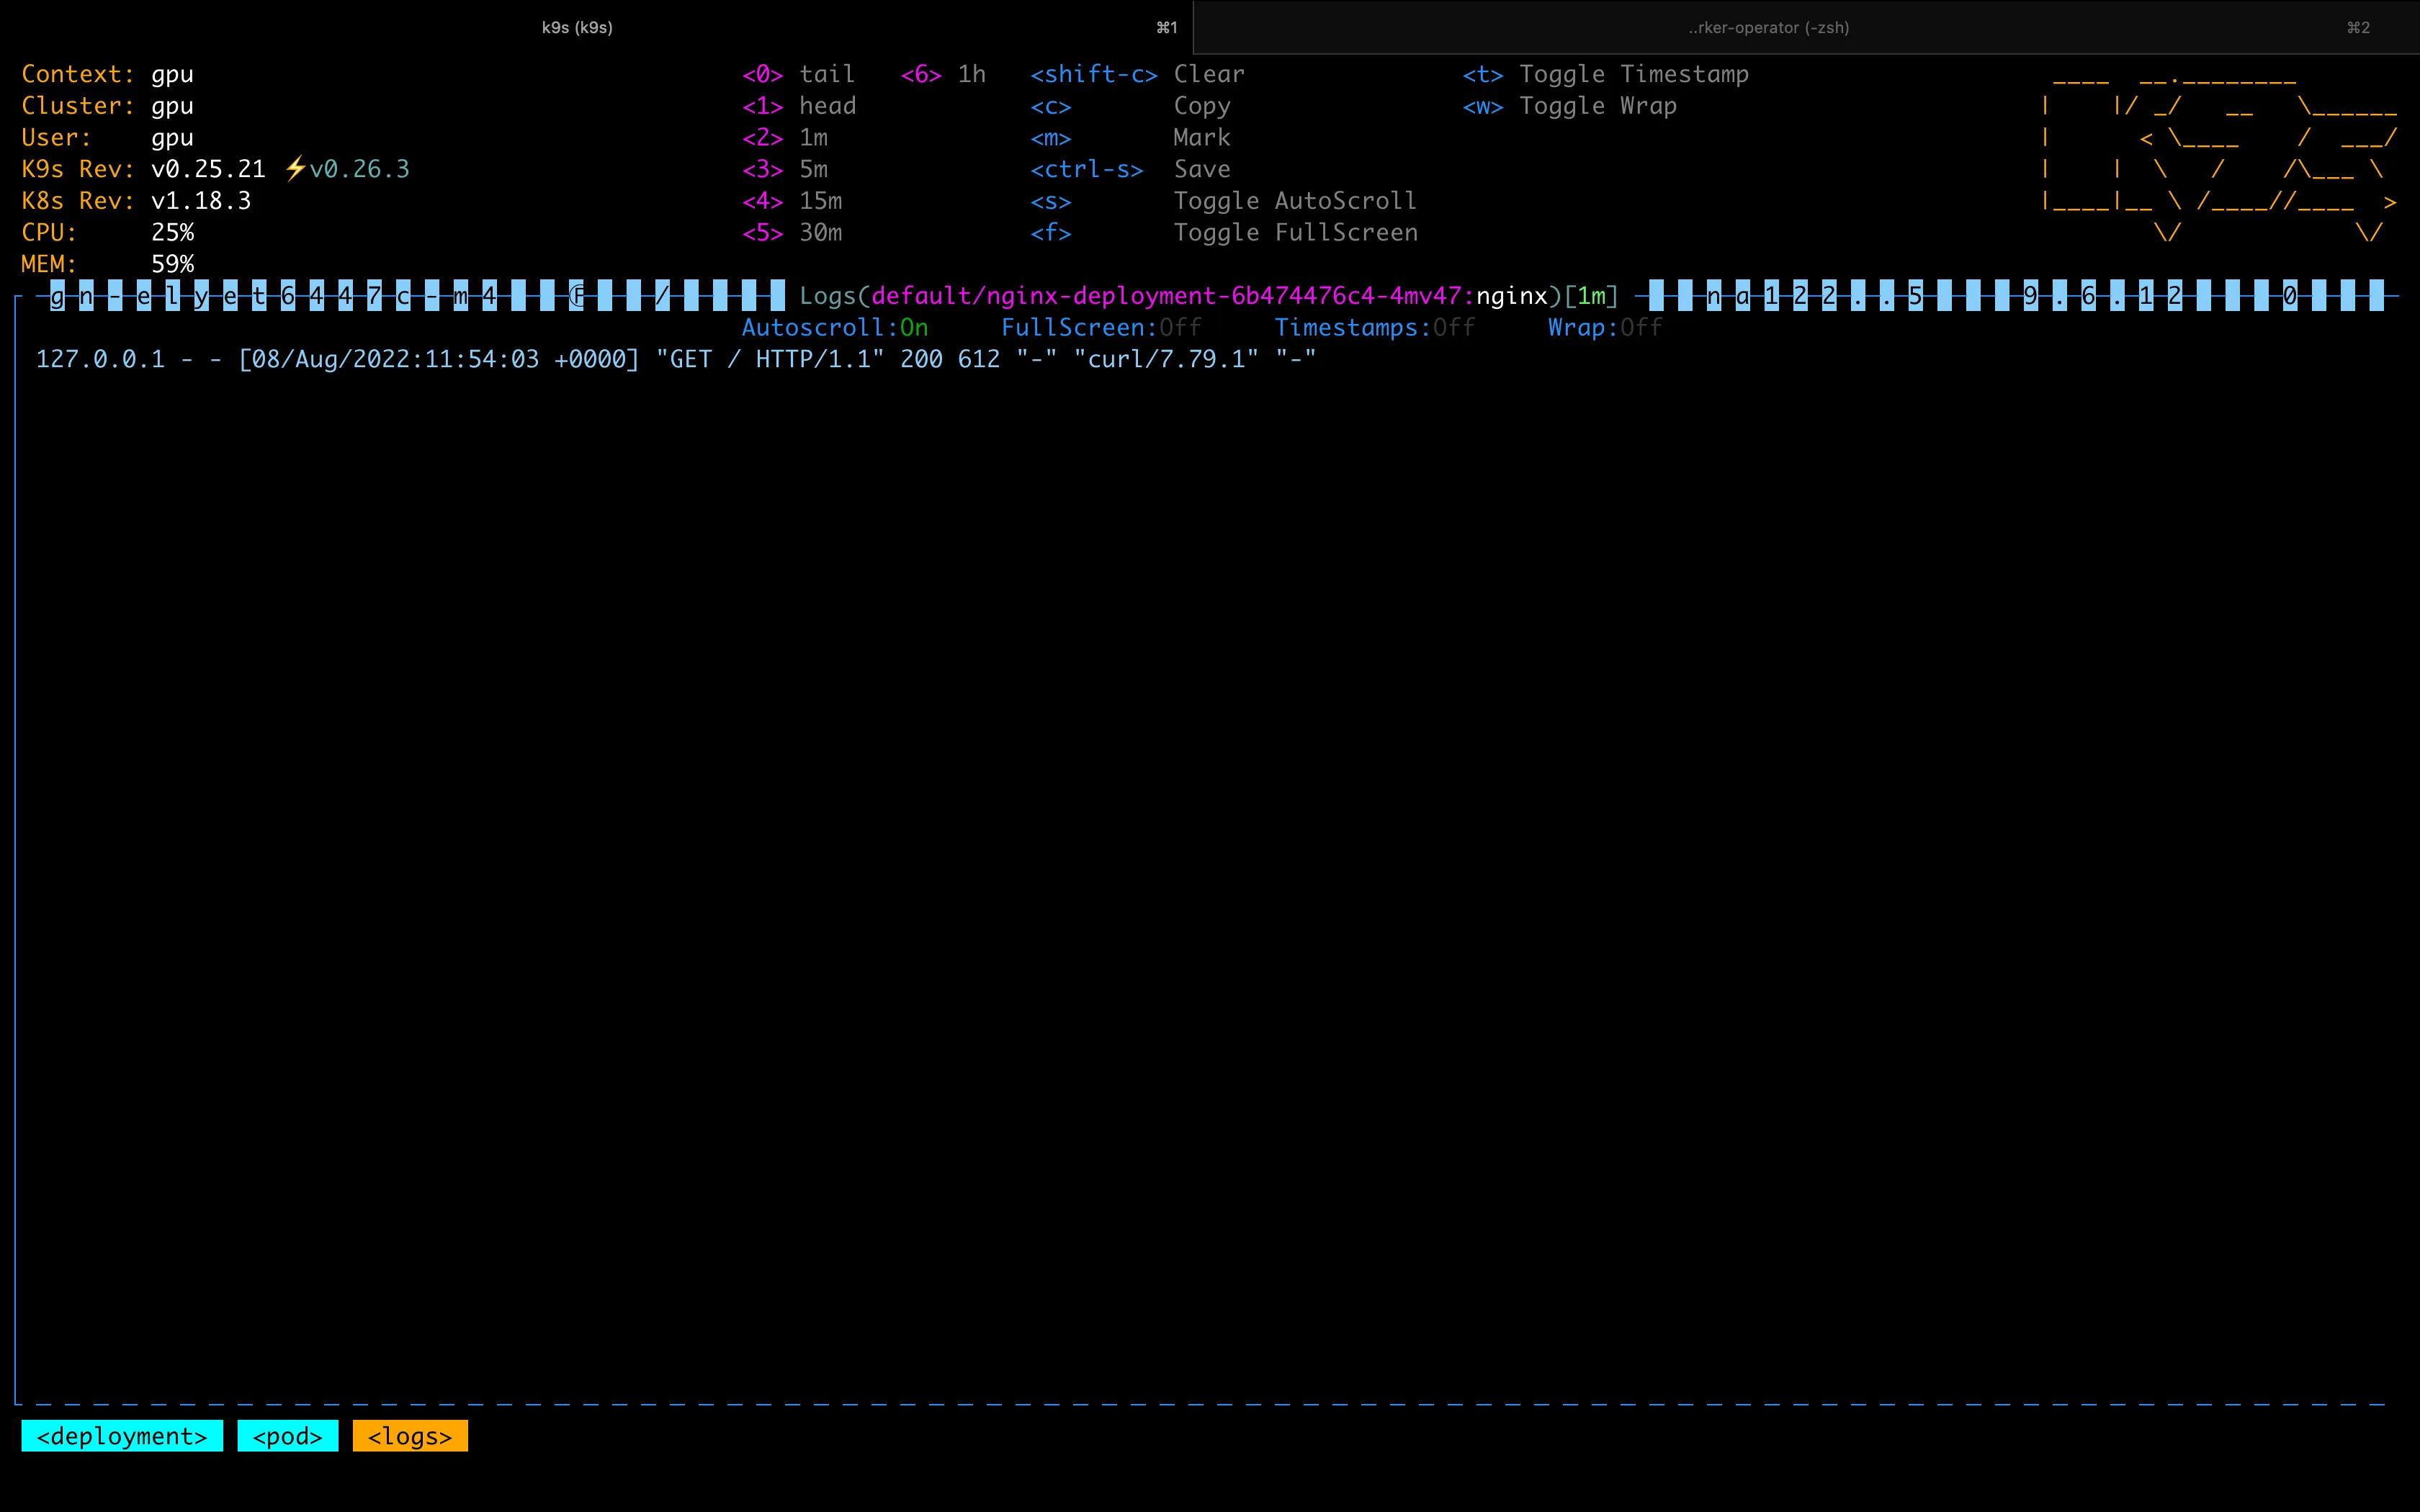
Task: Click the K8s Rev v1.18.3 value
Action: 201,201
